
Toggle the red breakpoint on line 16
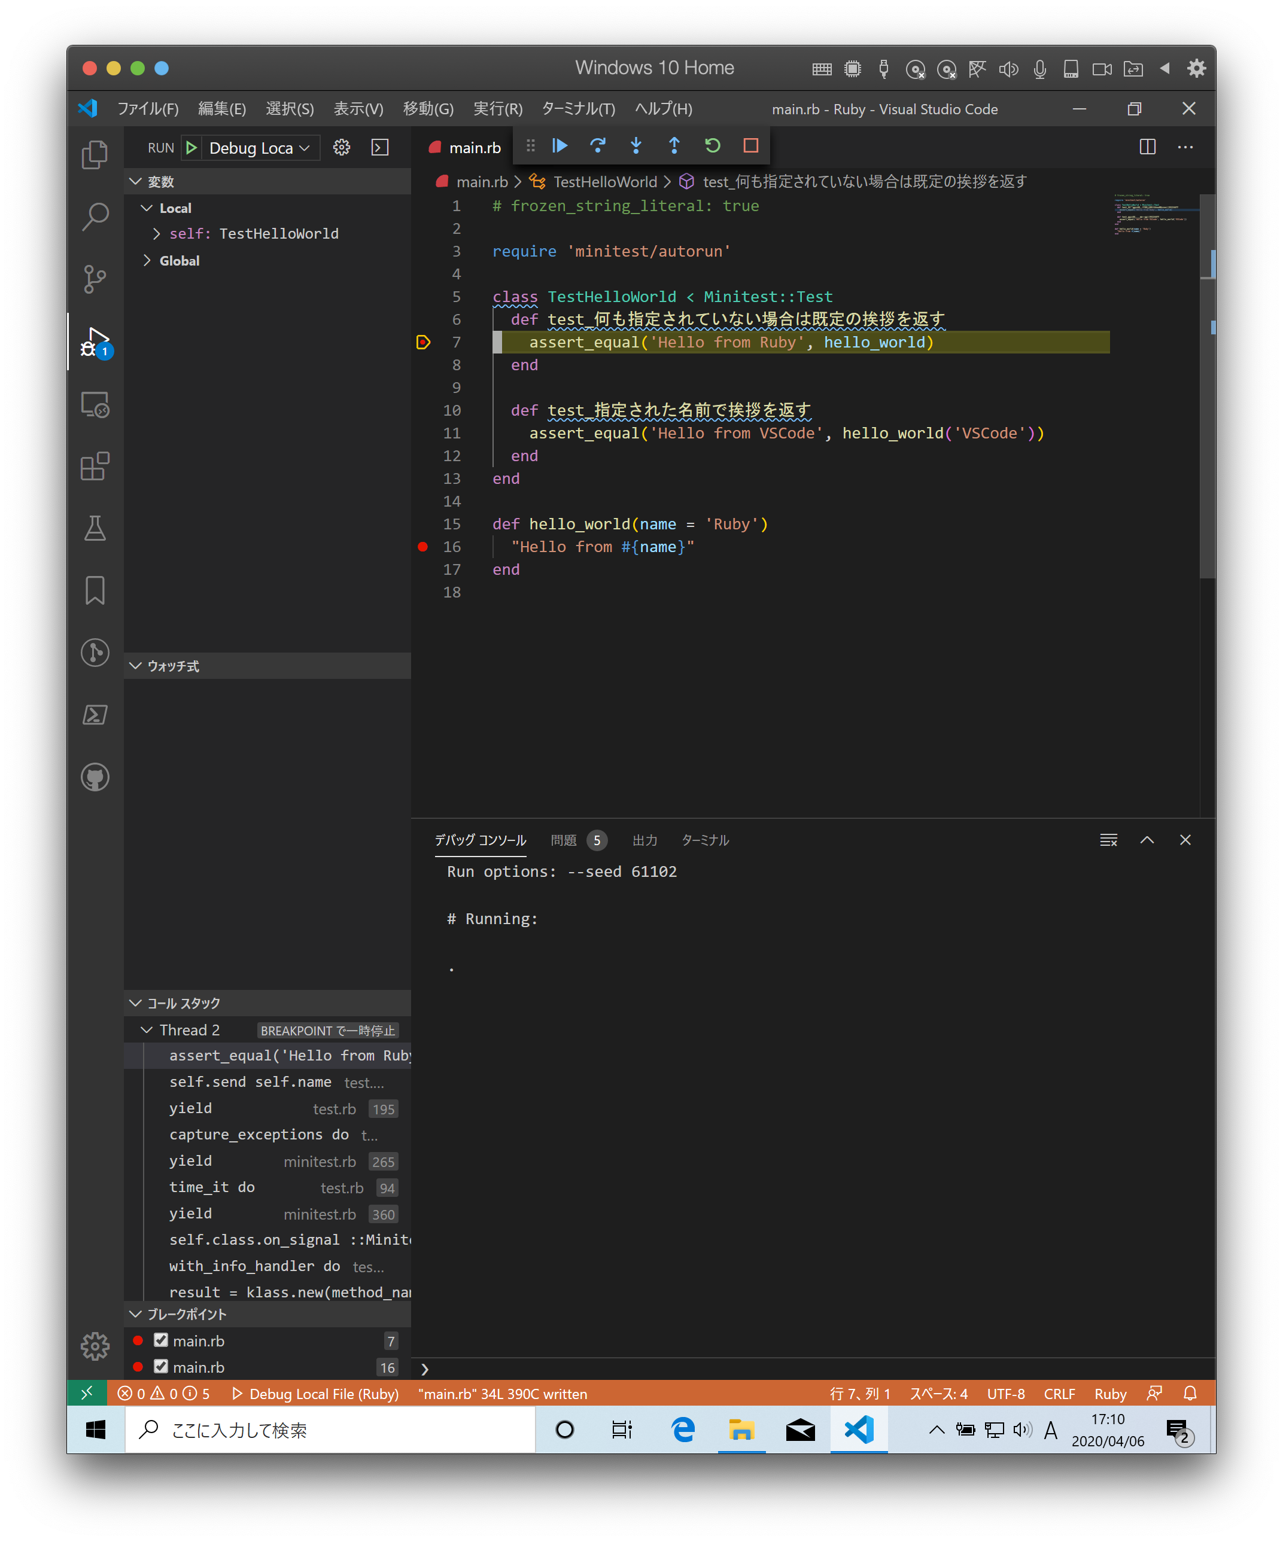[422, 546]
